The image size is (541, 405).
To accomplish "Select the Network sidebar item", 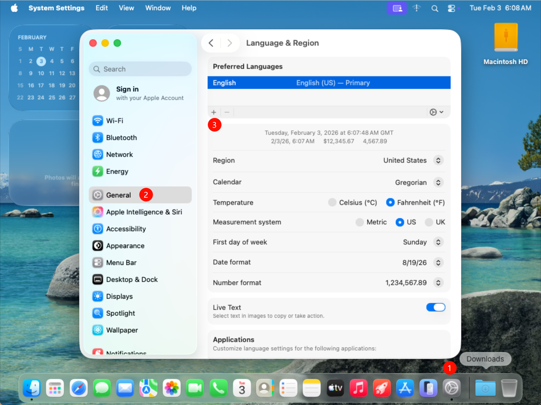I will pos(119,155).
